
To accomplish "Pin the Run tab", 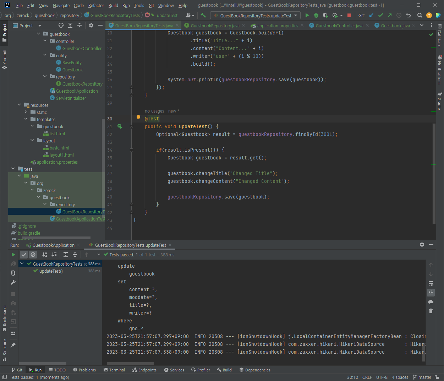I will 13,345.
